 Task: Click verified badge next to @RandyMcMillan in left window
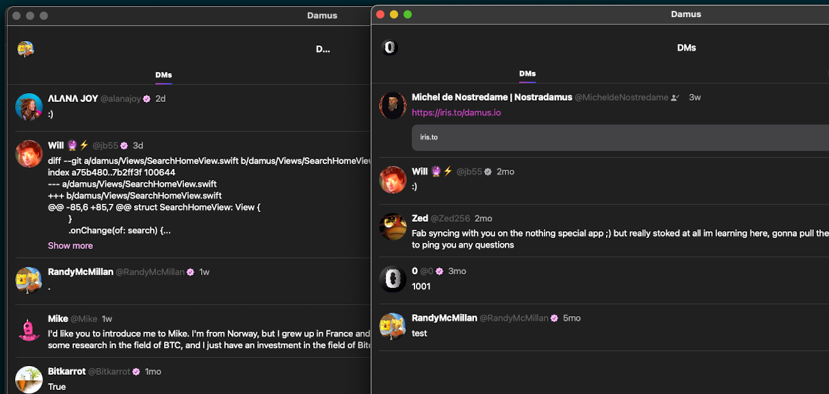tap(190, 272)
